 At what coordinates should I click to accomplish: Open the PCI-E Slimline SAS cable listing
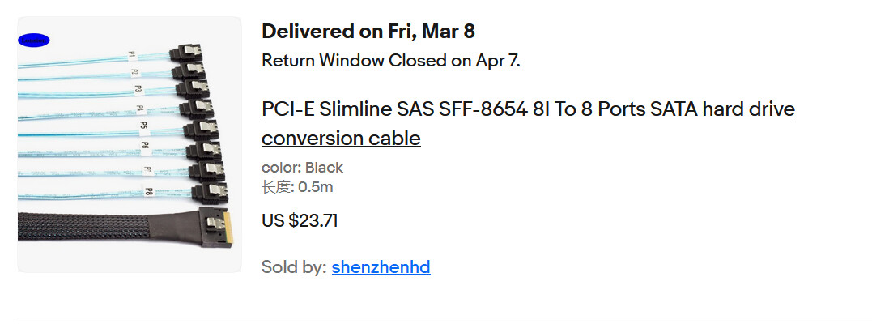[528, 109]
